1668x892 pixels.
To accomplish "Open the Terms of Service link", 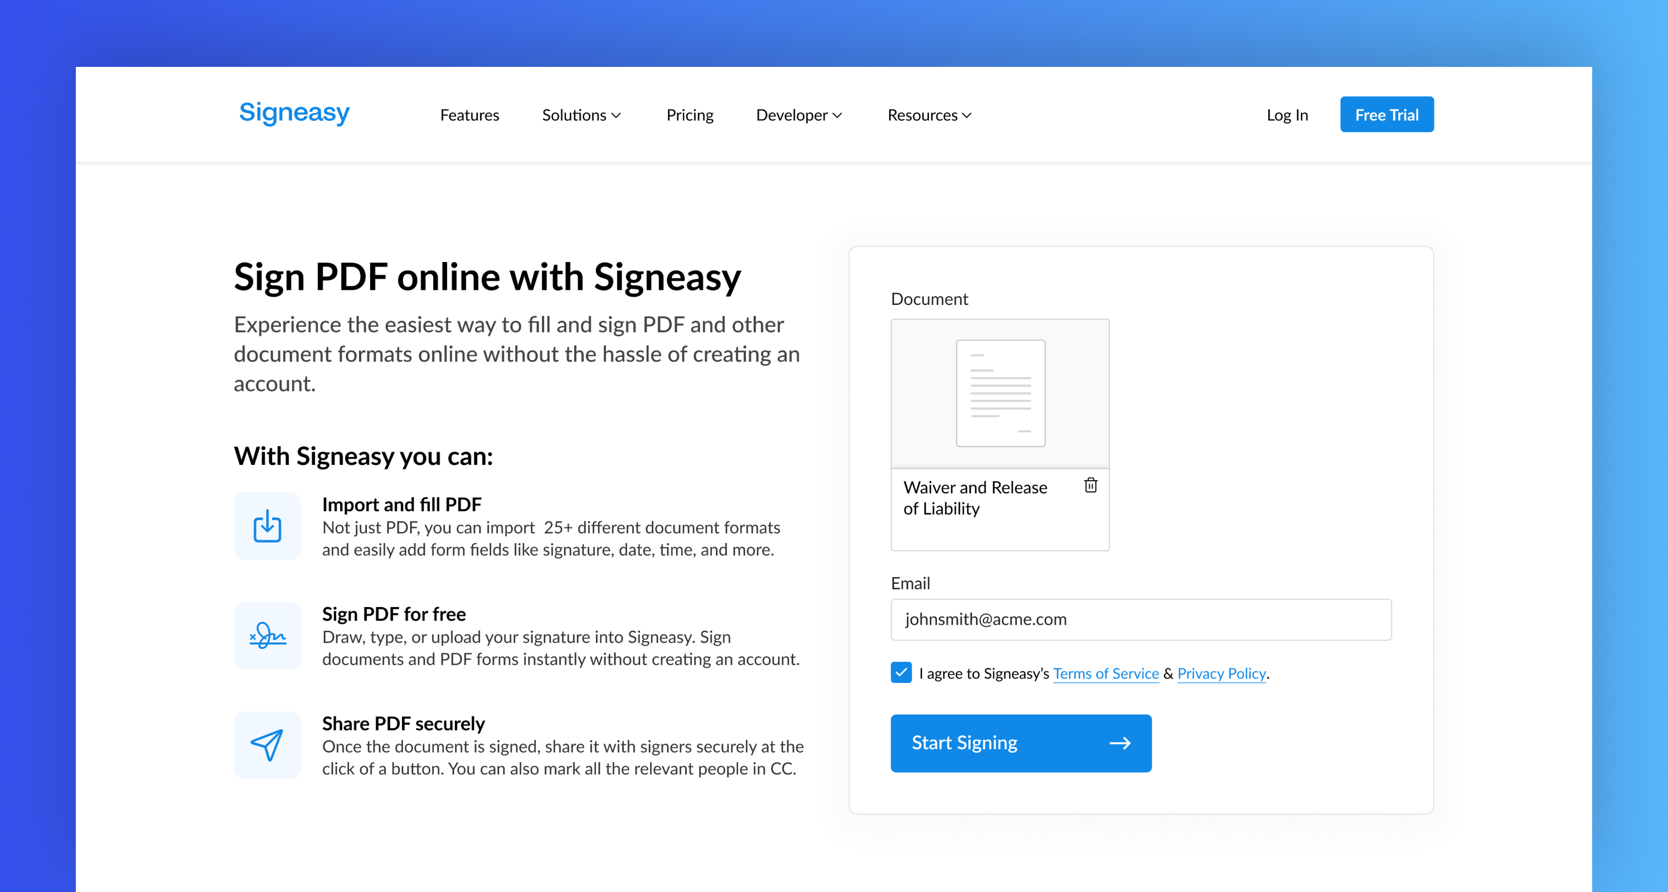I will click(x=1106, y=673).
